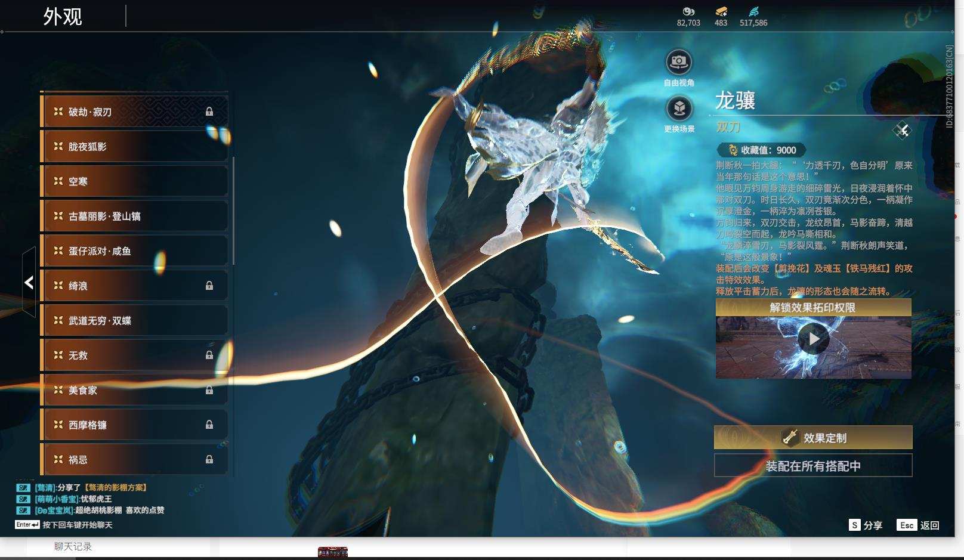Select the 空寒 skin
Viewport: 964px width, 560px height.
134,181
